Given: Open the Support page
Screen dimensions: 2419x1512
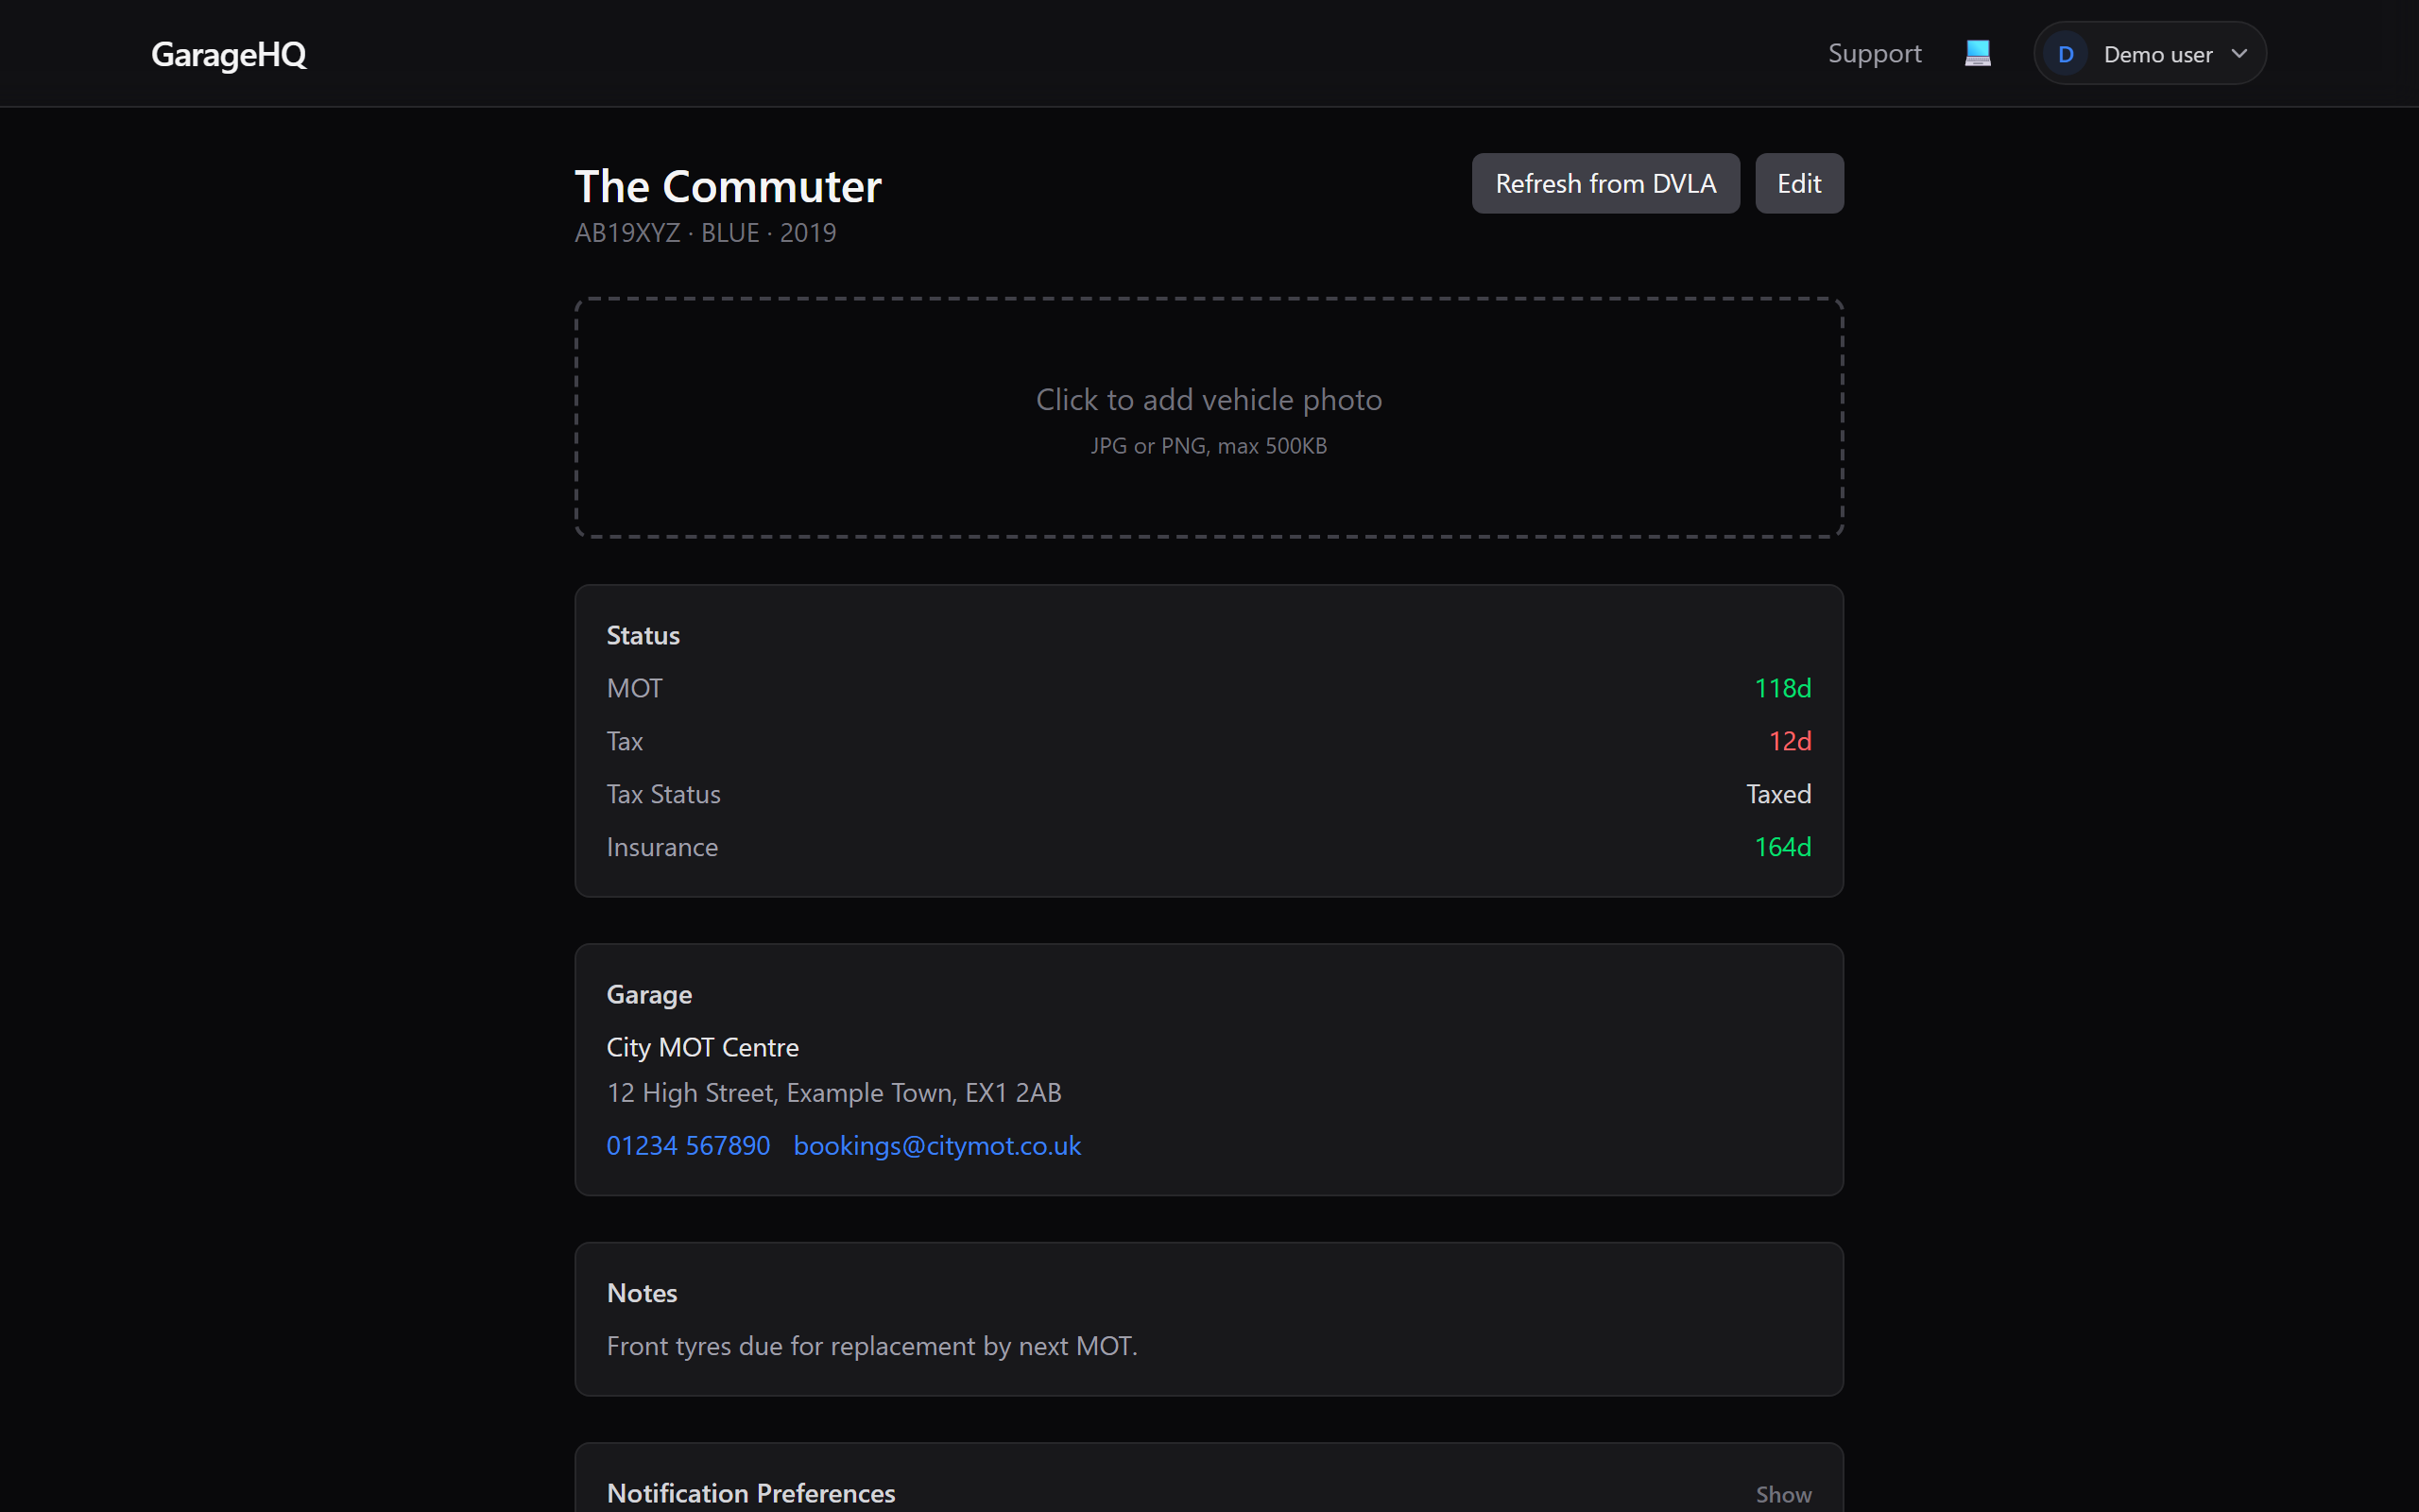Looking at the screenshot, I should [x=1874, y=53].
